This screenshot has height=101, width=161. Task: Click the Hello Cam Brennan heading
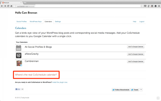tap(26, 13)
